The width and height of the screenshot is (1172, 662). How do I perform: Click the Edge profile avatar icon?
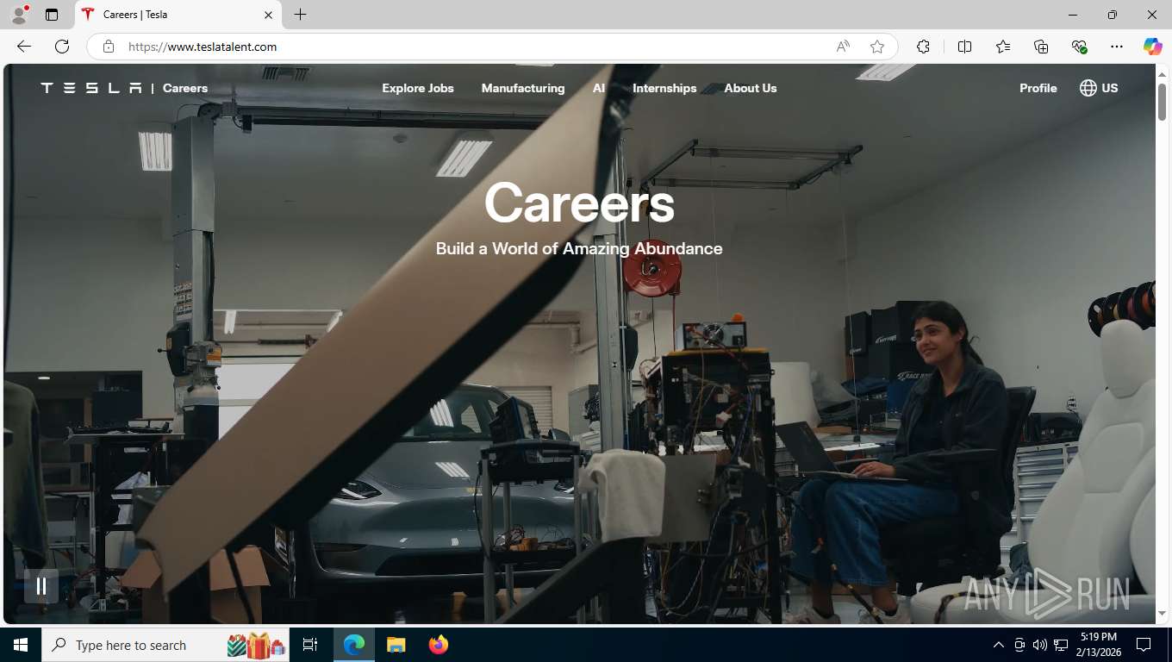[18, 15]
